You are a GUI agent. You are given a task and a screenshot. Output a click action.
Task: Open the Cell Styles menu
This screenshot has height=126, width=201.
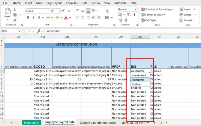[150, 20]
